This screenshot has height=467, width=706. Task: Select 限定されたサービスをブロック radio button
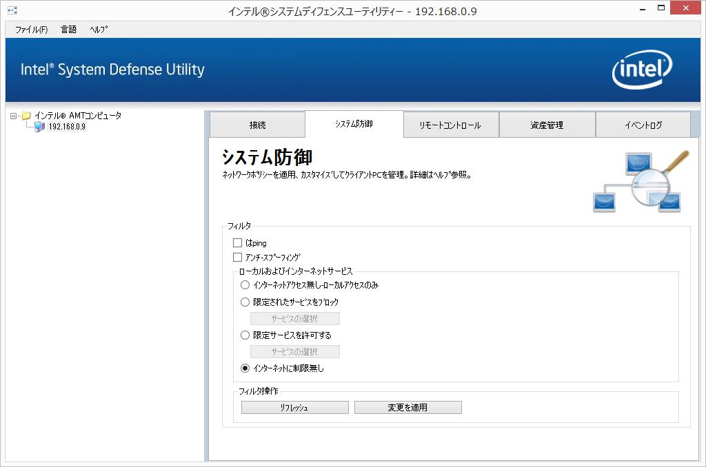point(245,302)
